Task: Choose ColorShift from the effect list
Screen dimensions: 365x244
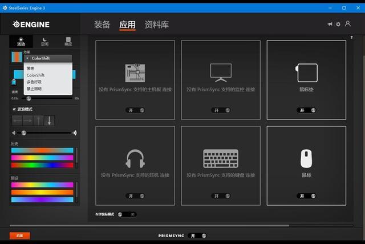Action: [x=48, y=75]
